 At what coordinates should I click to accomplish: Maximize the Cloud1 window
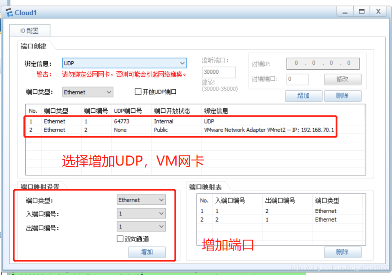coord(362,12)
